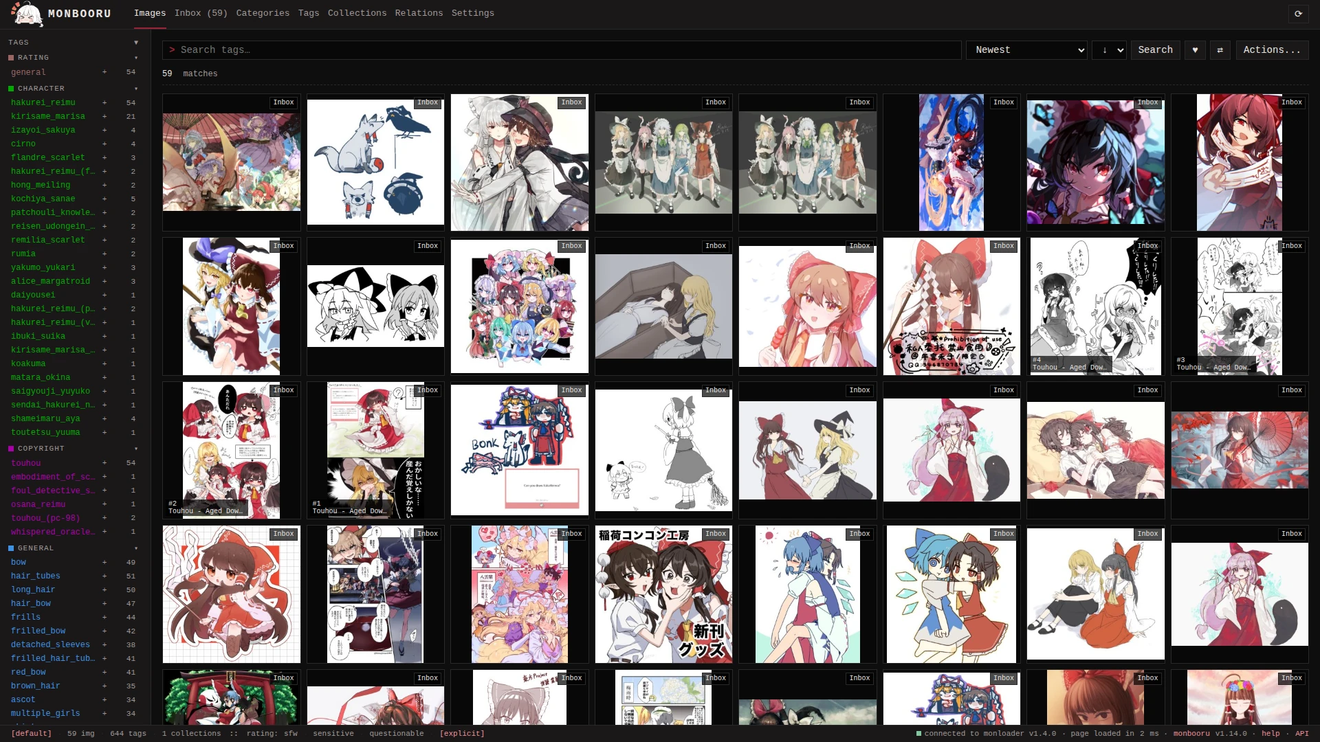The width and height of the screenshot is (1320, 742).
Task: Collapse the CHARACTER tag section
Action: (136, 89)
